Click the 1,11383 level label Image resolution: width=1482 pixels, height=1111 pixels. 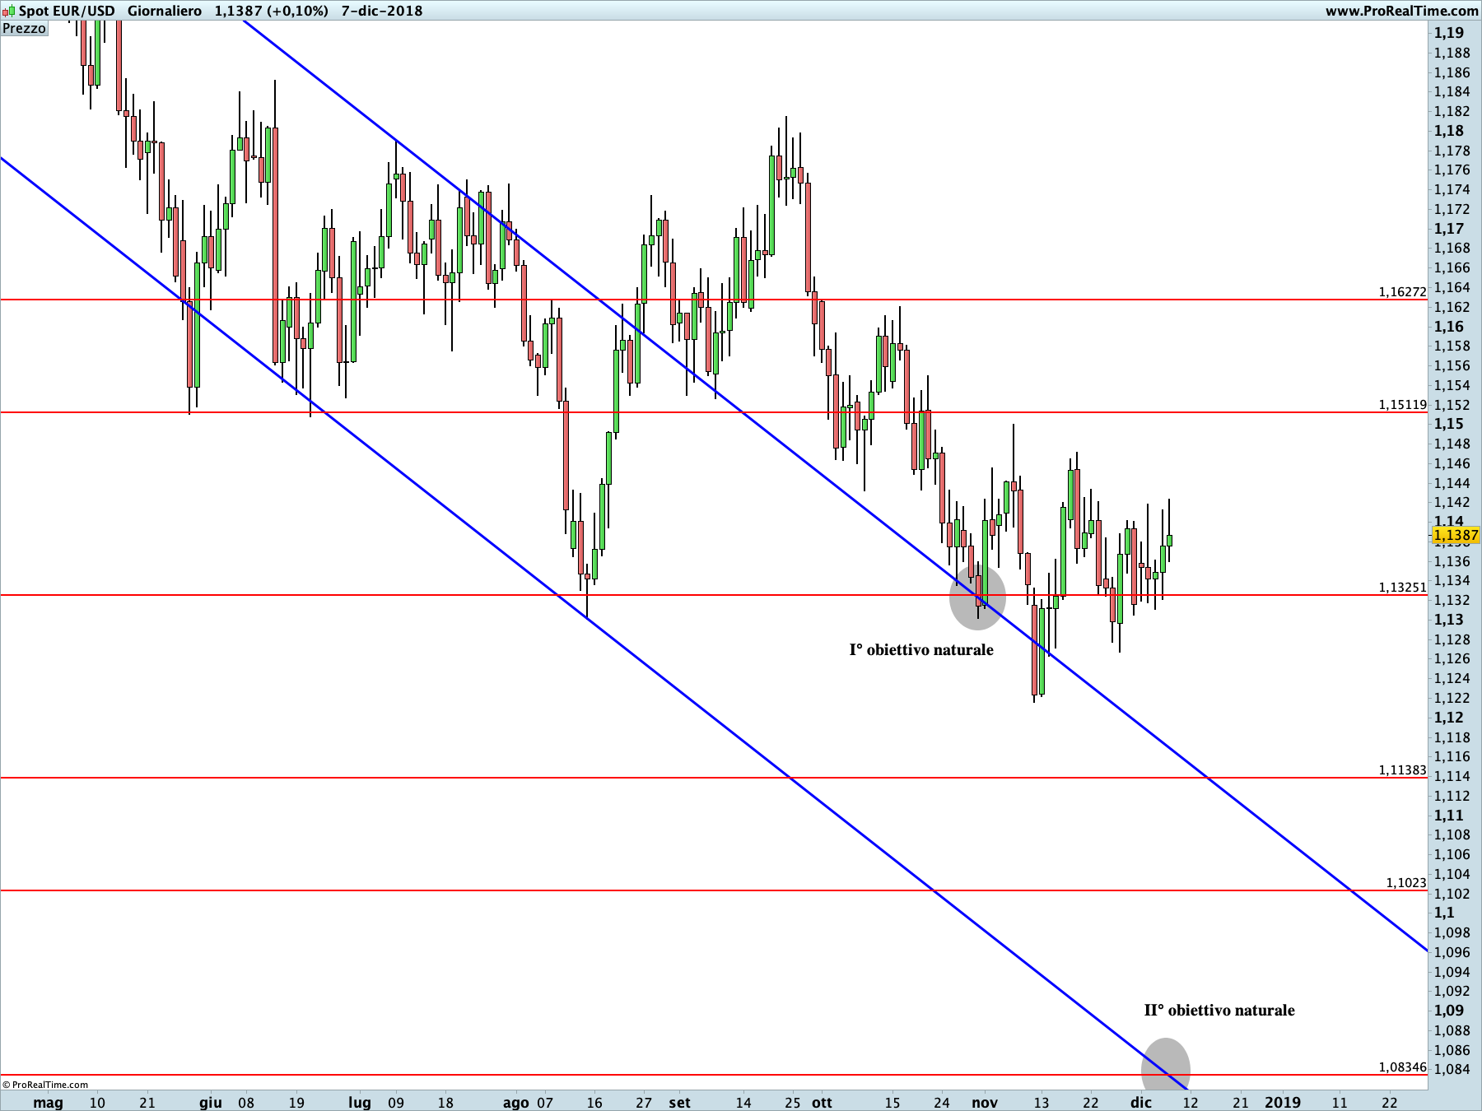point(1402,769)
